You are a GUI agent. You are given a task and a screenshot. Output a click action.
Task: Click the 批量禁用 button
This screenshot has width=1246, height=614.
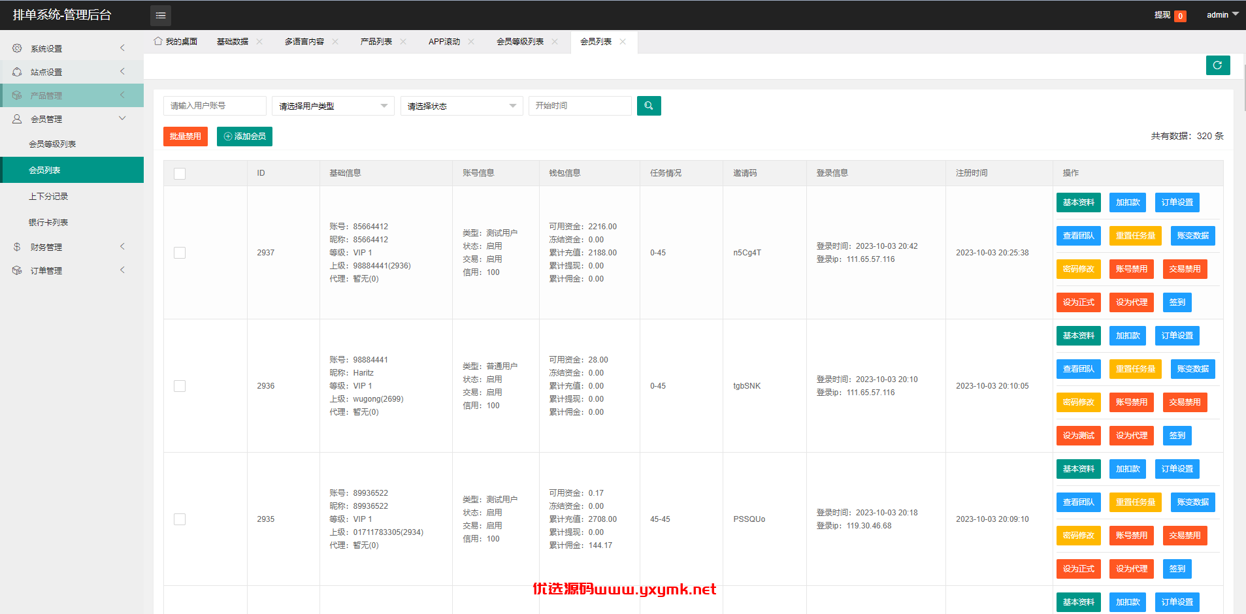(186, 137)
